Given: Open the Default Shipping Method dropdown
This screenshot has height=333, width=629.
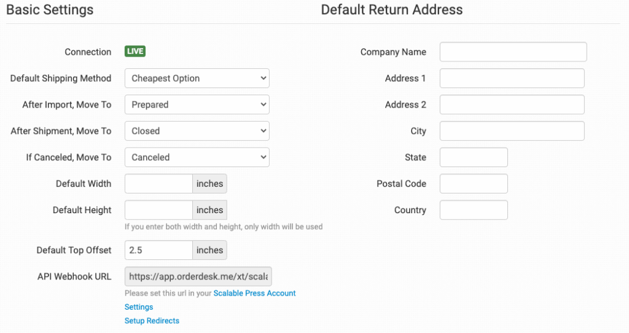Looking at the screenshot, I should coord(197,78).
